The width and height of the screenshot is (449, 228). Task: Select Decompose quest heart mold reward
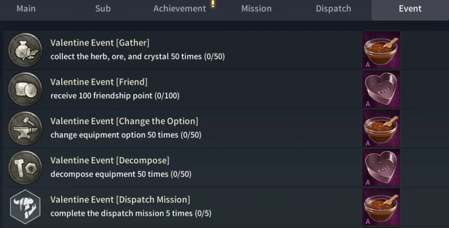coord(381,168)
